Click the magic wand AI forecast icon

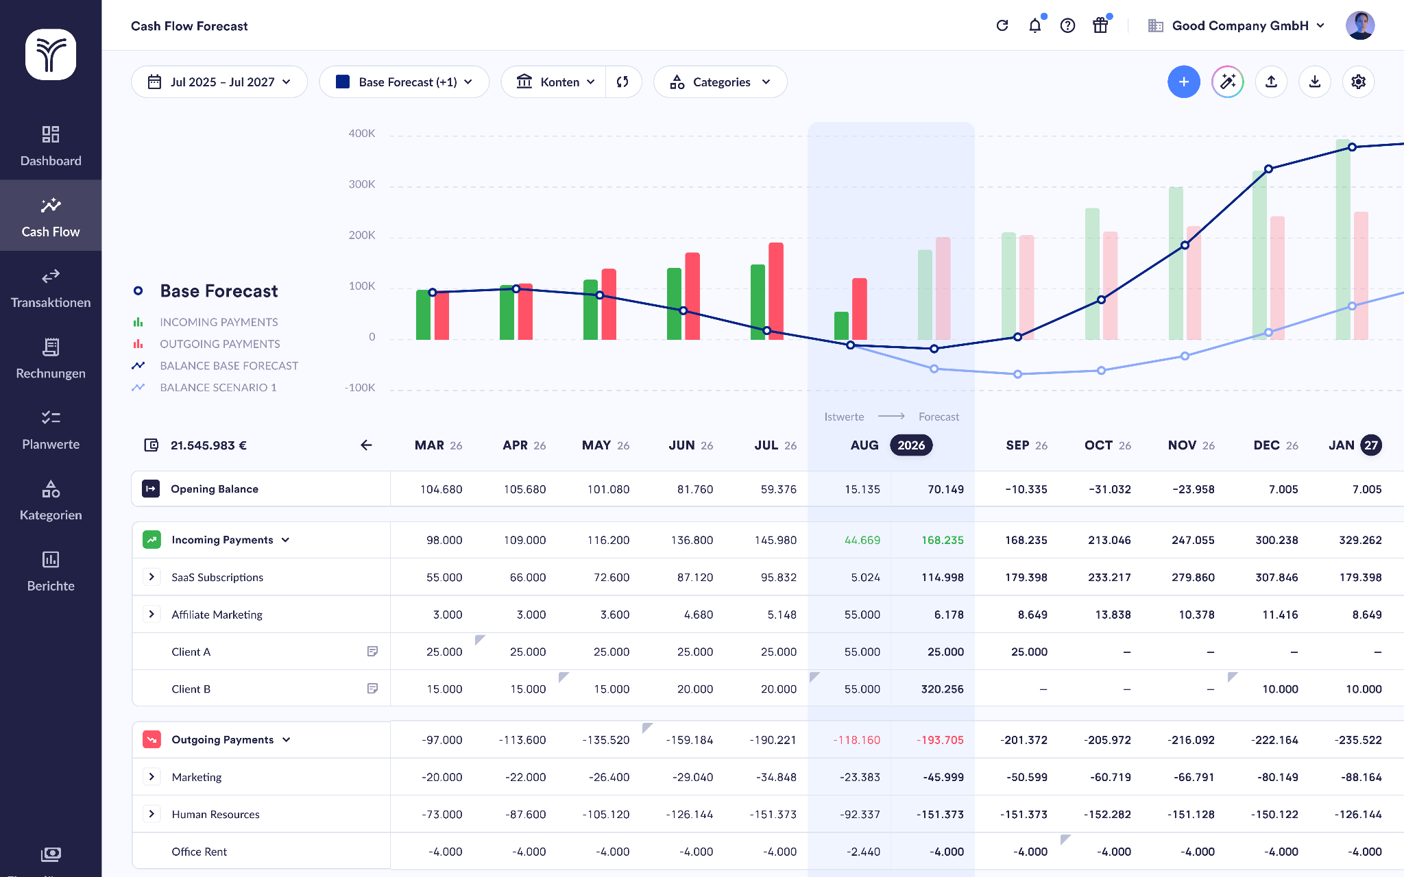pos(1227,82)
